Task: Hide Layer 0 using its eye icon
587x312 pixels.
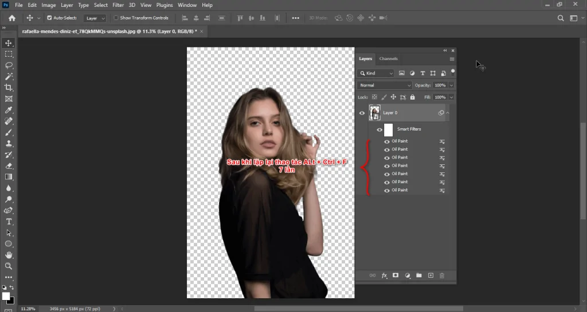Action: (x=362, y=113)
